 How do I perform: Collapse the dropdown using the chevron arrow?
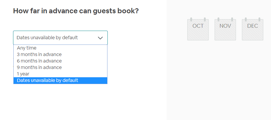tap(100, 38)
